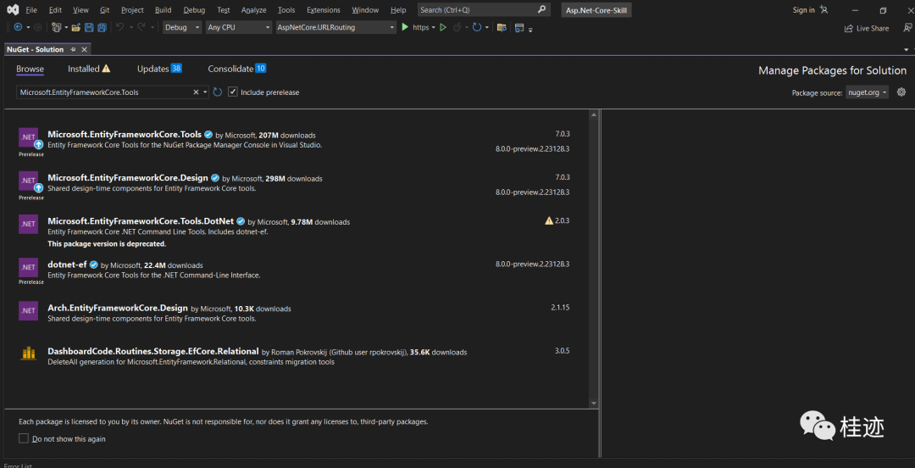Screen dimensions: 915x468
Task: Click the Save All icon
Action: (102, 27)
